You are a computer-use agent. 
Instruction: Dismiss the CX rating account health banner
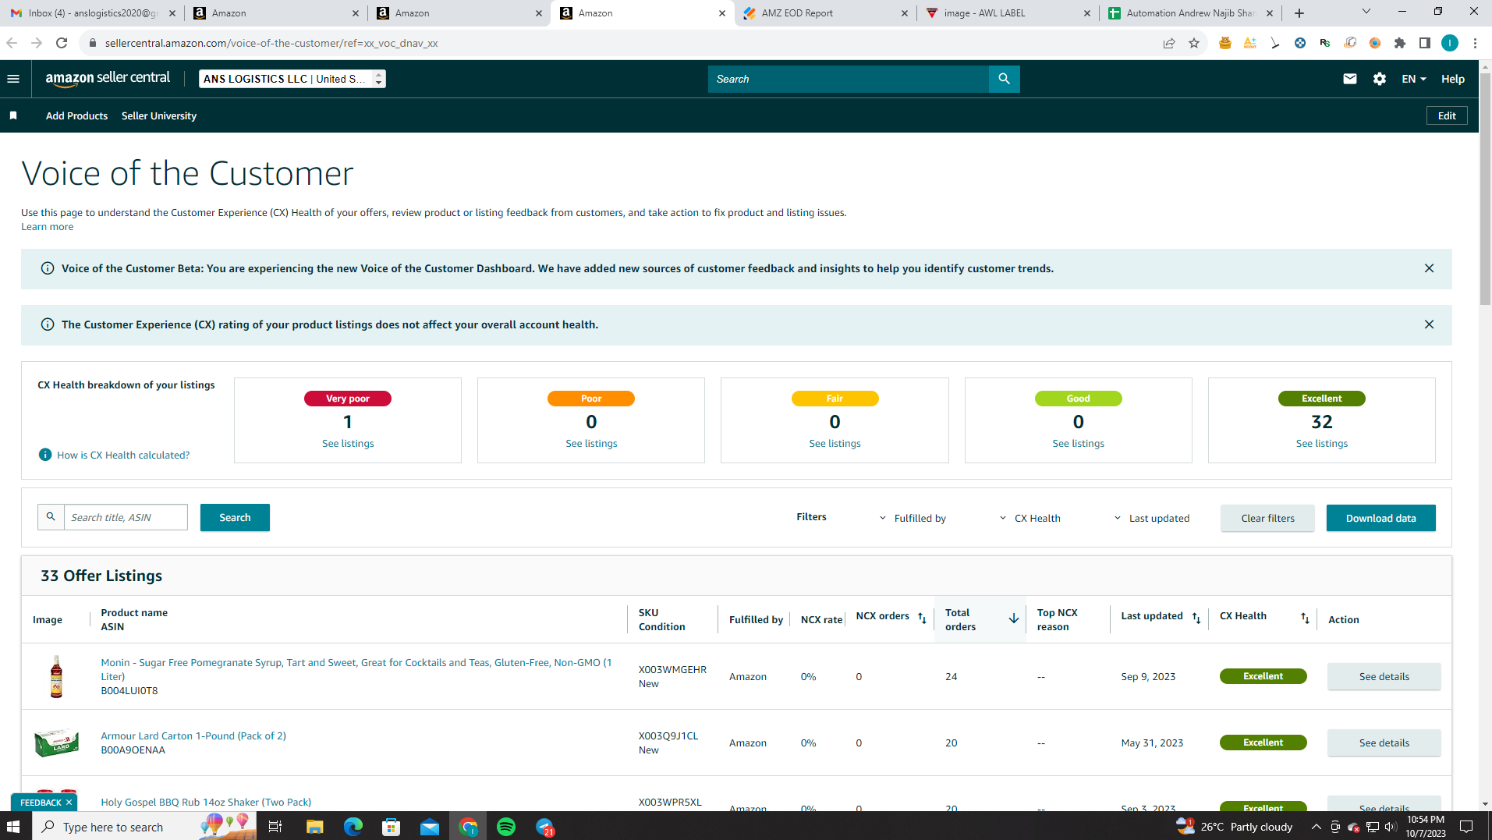1429,324
